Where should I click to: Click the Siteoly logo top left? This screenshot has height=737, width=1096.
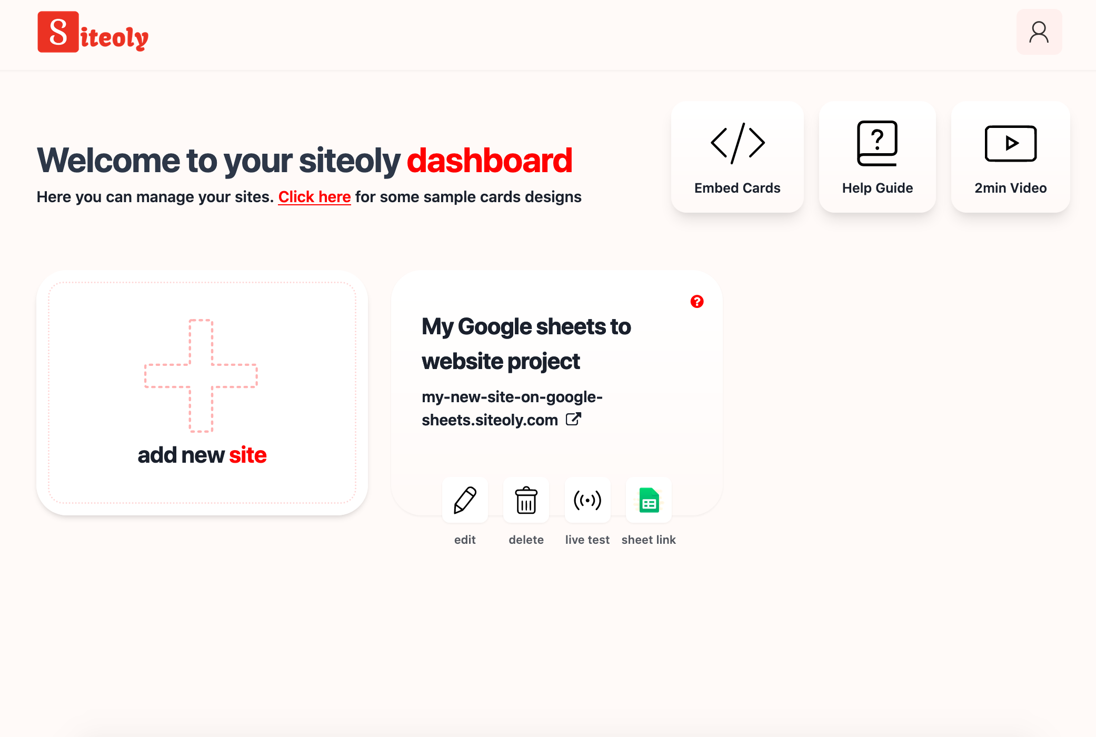(93, 32)
